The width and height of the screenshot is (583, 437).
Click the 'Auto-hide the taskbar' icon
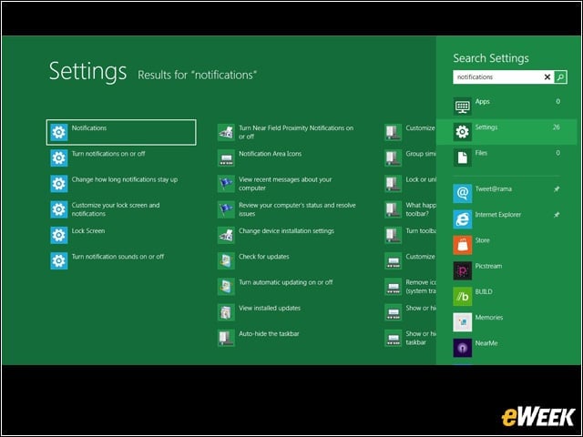[226, 338]
